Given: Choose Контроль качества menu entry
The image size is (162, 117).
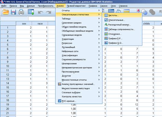Looking at the screenshot, I should pos(79,97).
